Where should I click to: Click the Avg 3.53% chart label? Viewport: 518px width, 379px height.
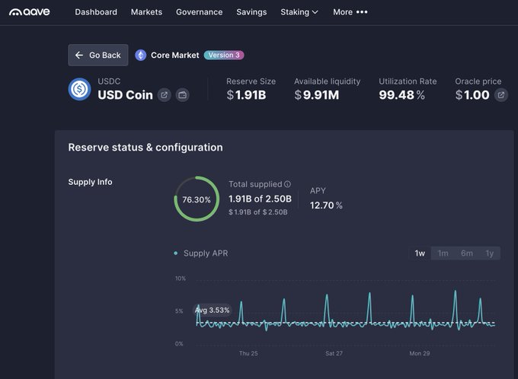(212, 311)
